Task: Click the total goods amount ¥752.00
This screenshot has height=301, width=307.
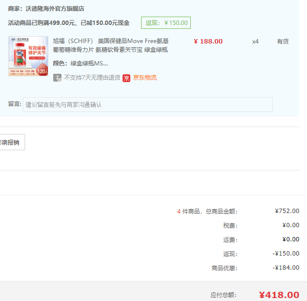Action: point(287,211)
